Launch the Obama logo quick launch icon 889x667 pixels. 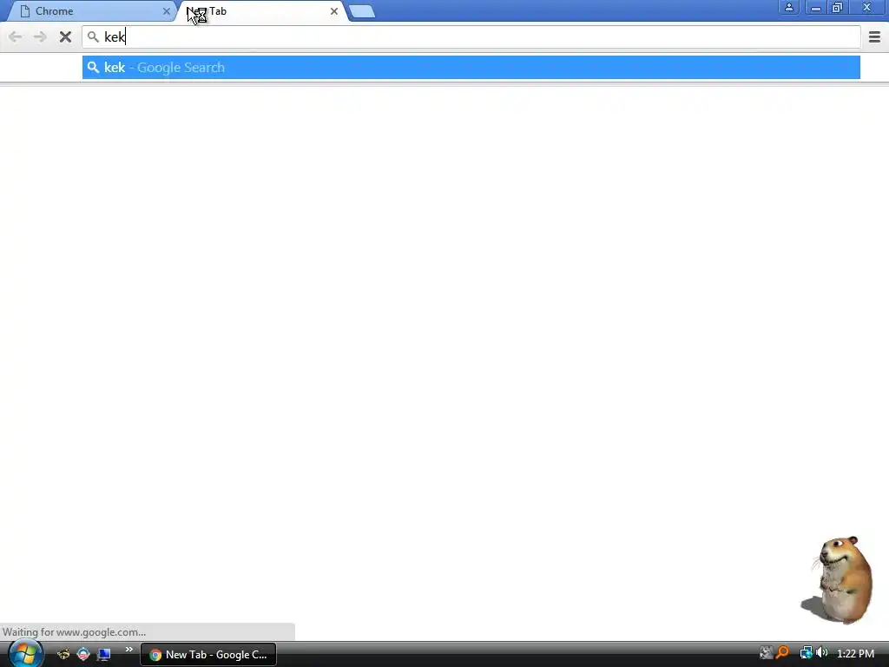tap(83, 654)
